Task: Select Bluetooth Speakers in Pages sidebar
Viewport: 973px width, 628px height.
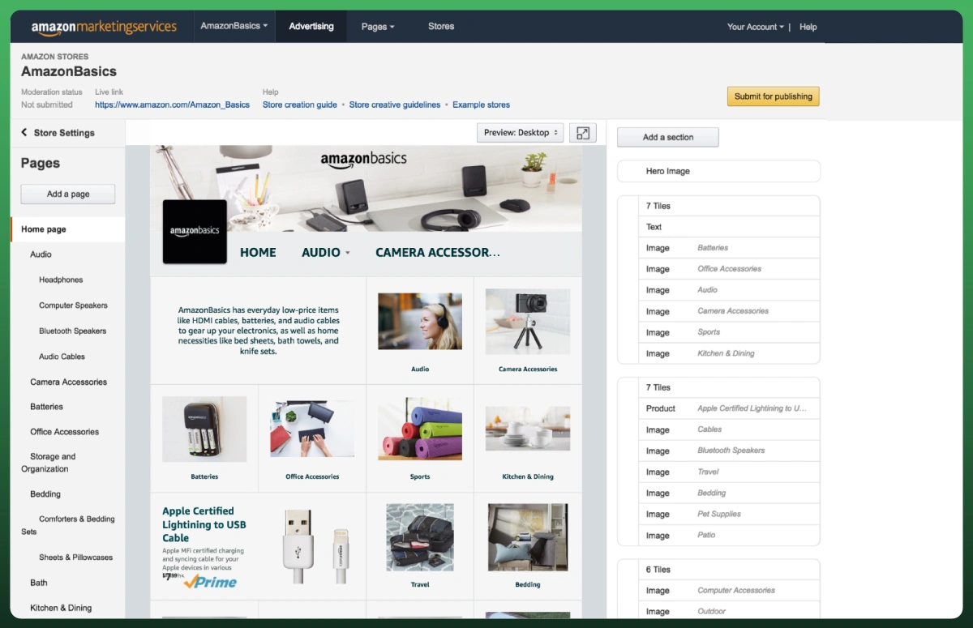Action: coord(73,331)
